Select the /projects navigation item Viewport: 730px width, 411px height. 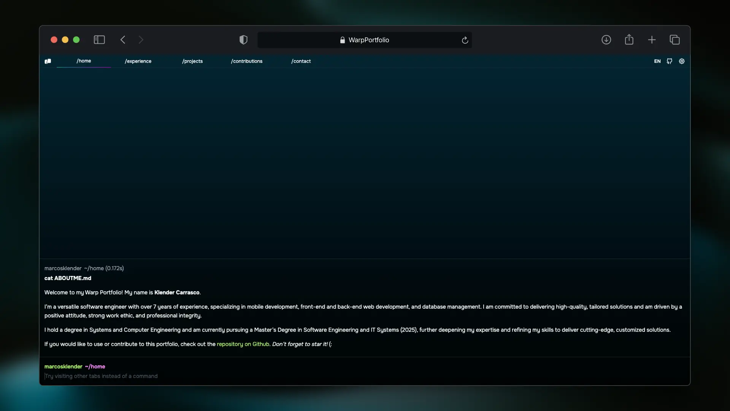192,61
